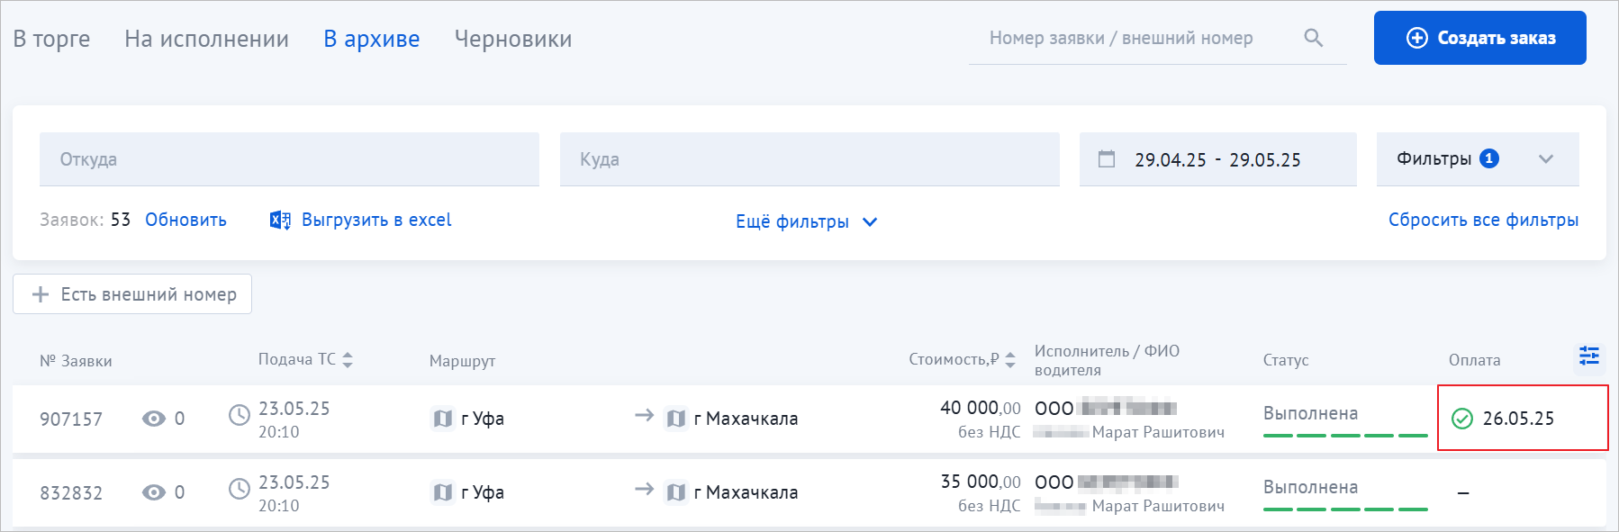Expand the Ещё фильтры section

[806, 221]
